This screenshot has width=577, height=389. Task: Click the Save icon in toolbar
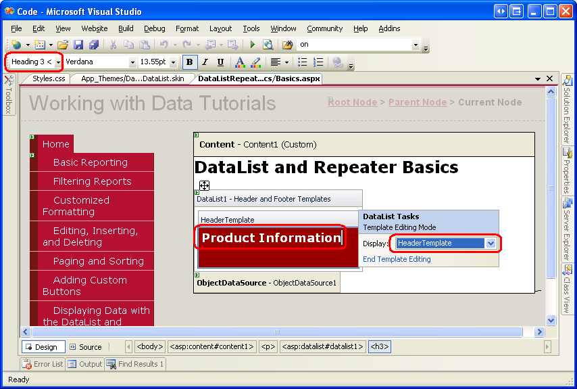click(78, 45)
